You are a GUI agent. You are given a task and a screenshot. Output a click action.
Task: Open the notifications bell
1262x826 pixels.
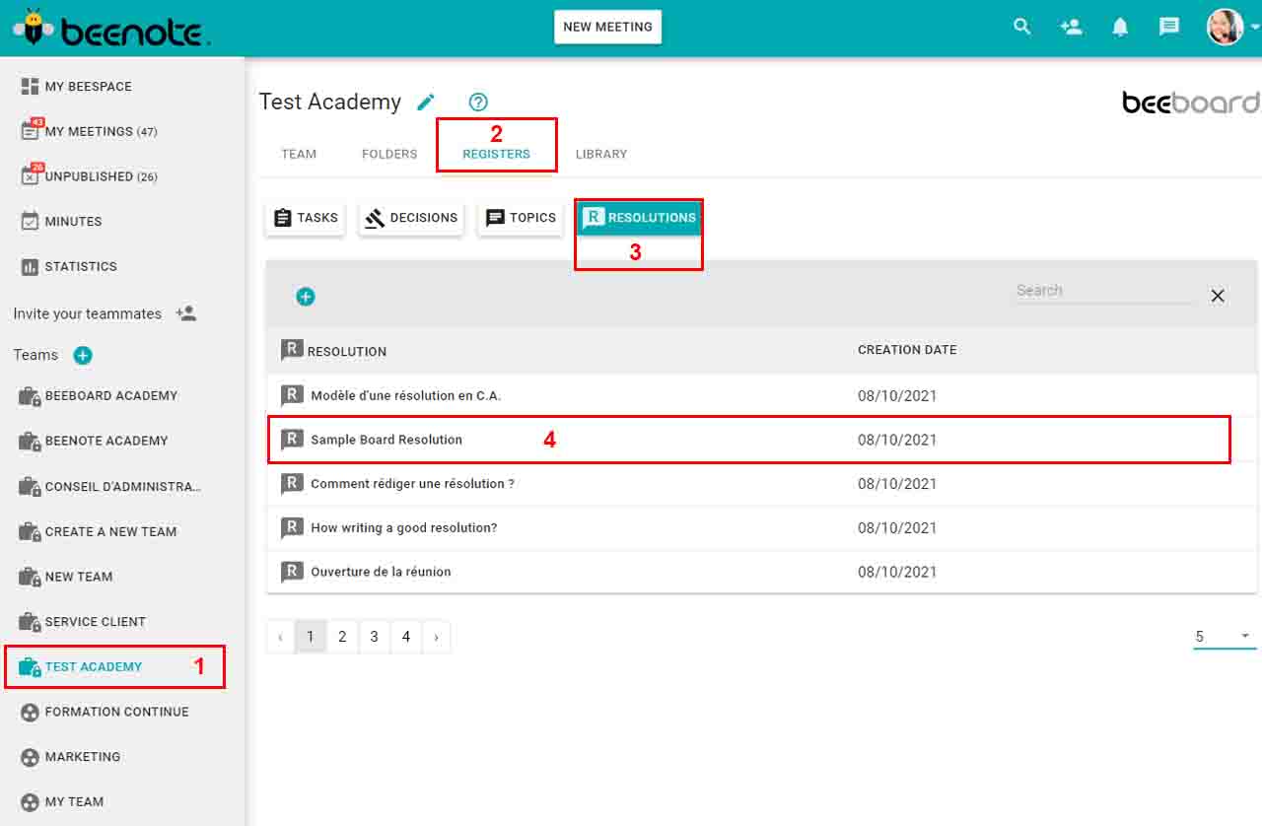point(1120,28)
